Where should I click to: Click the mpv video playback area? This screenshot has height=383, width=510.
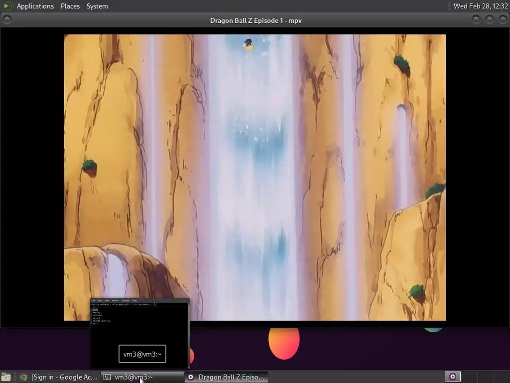tap(255, 178)
